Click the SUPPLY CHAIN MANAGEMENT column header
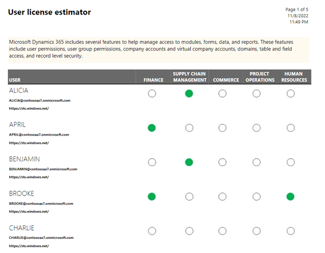 click(x=190, y=77)
